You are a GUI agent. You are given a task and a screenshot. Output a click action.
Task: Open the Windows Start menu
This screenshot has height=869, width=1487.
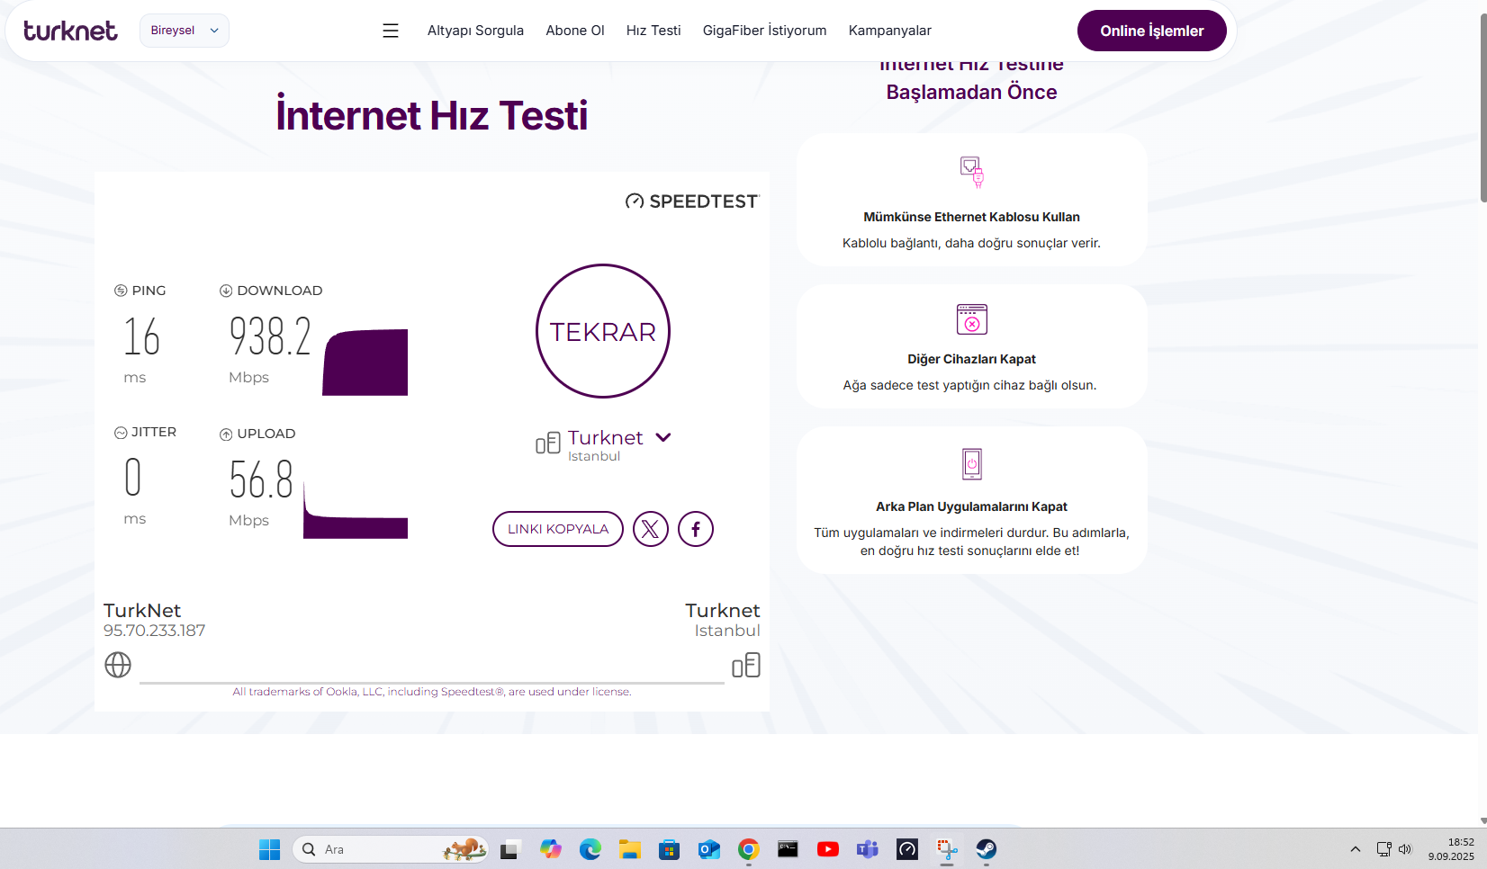pyautogui.click(x=269, y=849)
